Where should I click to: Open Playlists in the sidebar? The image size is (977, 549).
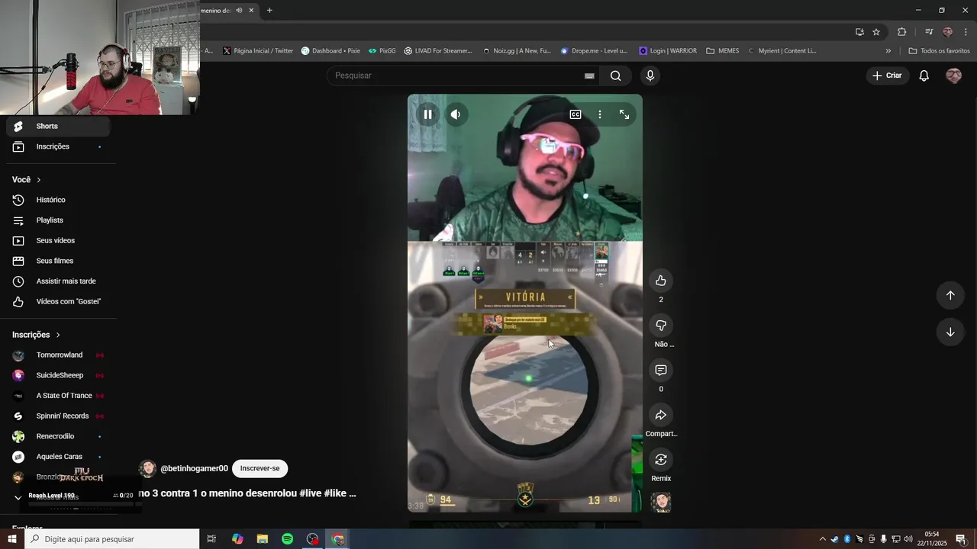pyautogui.click(x=60, y=220)
